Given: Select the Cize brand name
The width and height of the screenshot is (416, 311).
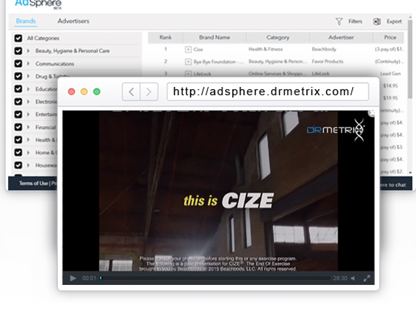Looking at the screenshot, I should (198, 49).
